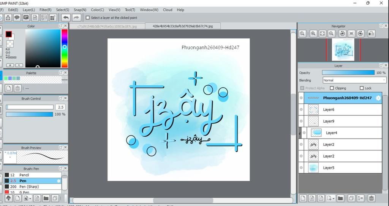Image resolution: width=389 pixels, height=206 pixels.
Task: Add new palette color with page icon
Action: pos(9,88)
